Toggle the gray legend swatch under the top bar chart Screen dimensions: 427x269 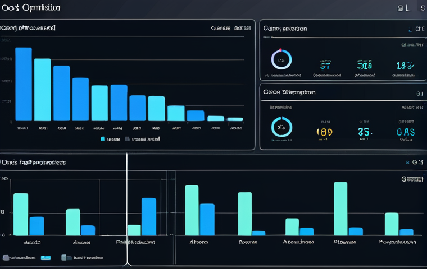point(127,139)
